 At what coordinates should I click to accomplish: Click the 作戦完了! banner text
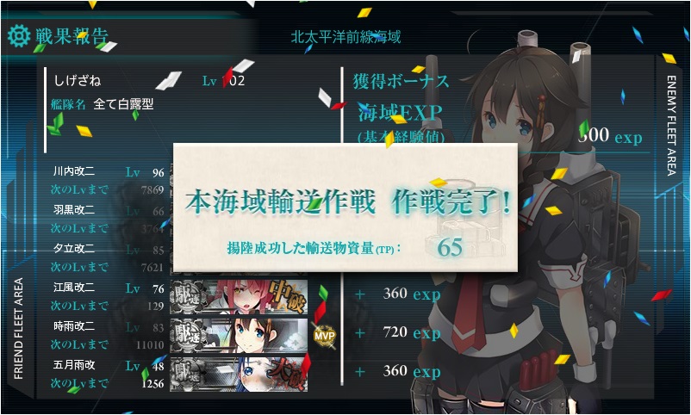click(x=451, y=202)
